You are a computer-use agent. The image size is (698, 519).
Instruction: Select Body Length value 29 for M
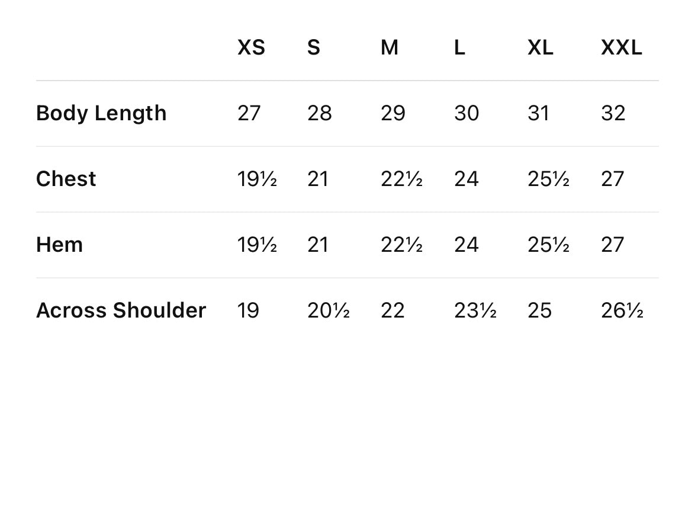point(393,113)
